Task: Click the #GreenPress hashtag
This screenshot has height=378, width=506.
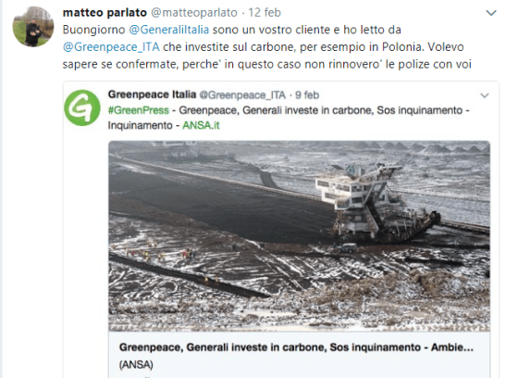Action: 139,110
